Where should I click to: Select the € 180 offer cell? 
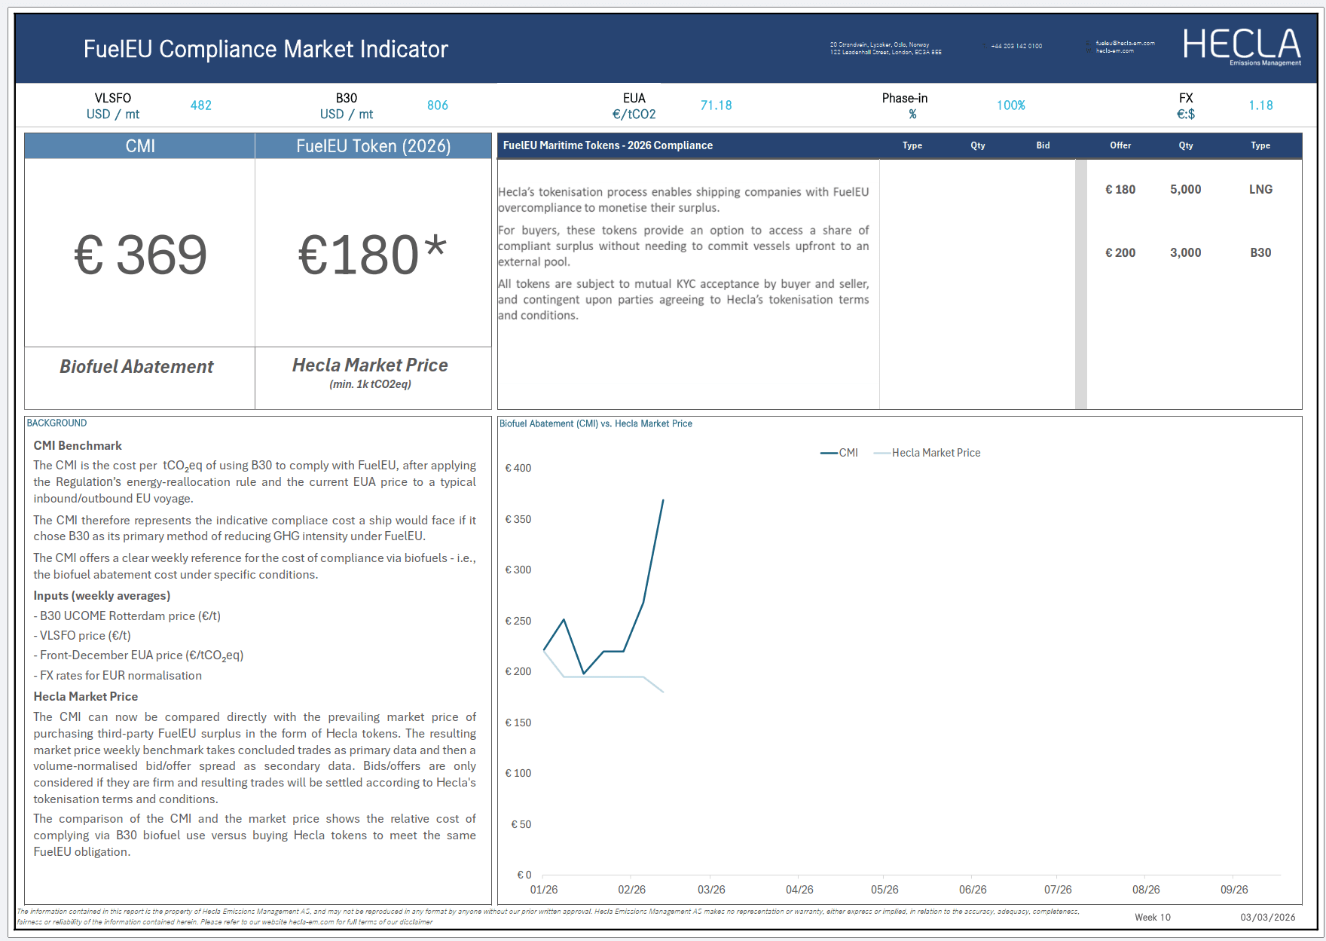[1120, 190]
